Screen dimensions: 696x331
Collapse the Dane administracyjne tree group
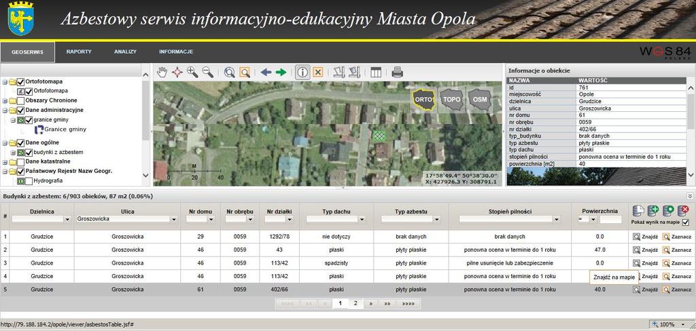[5, 111]
